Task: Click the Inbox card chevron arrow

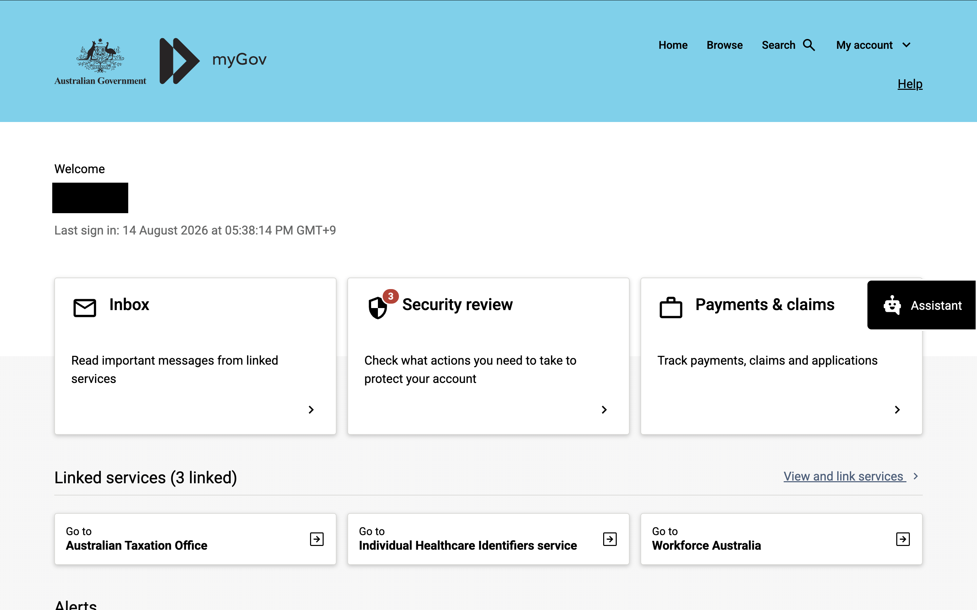Action: pos(311,410)
